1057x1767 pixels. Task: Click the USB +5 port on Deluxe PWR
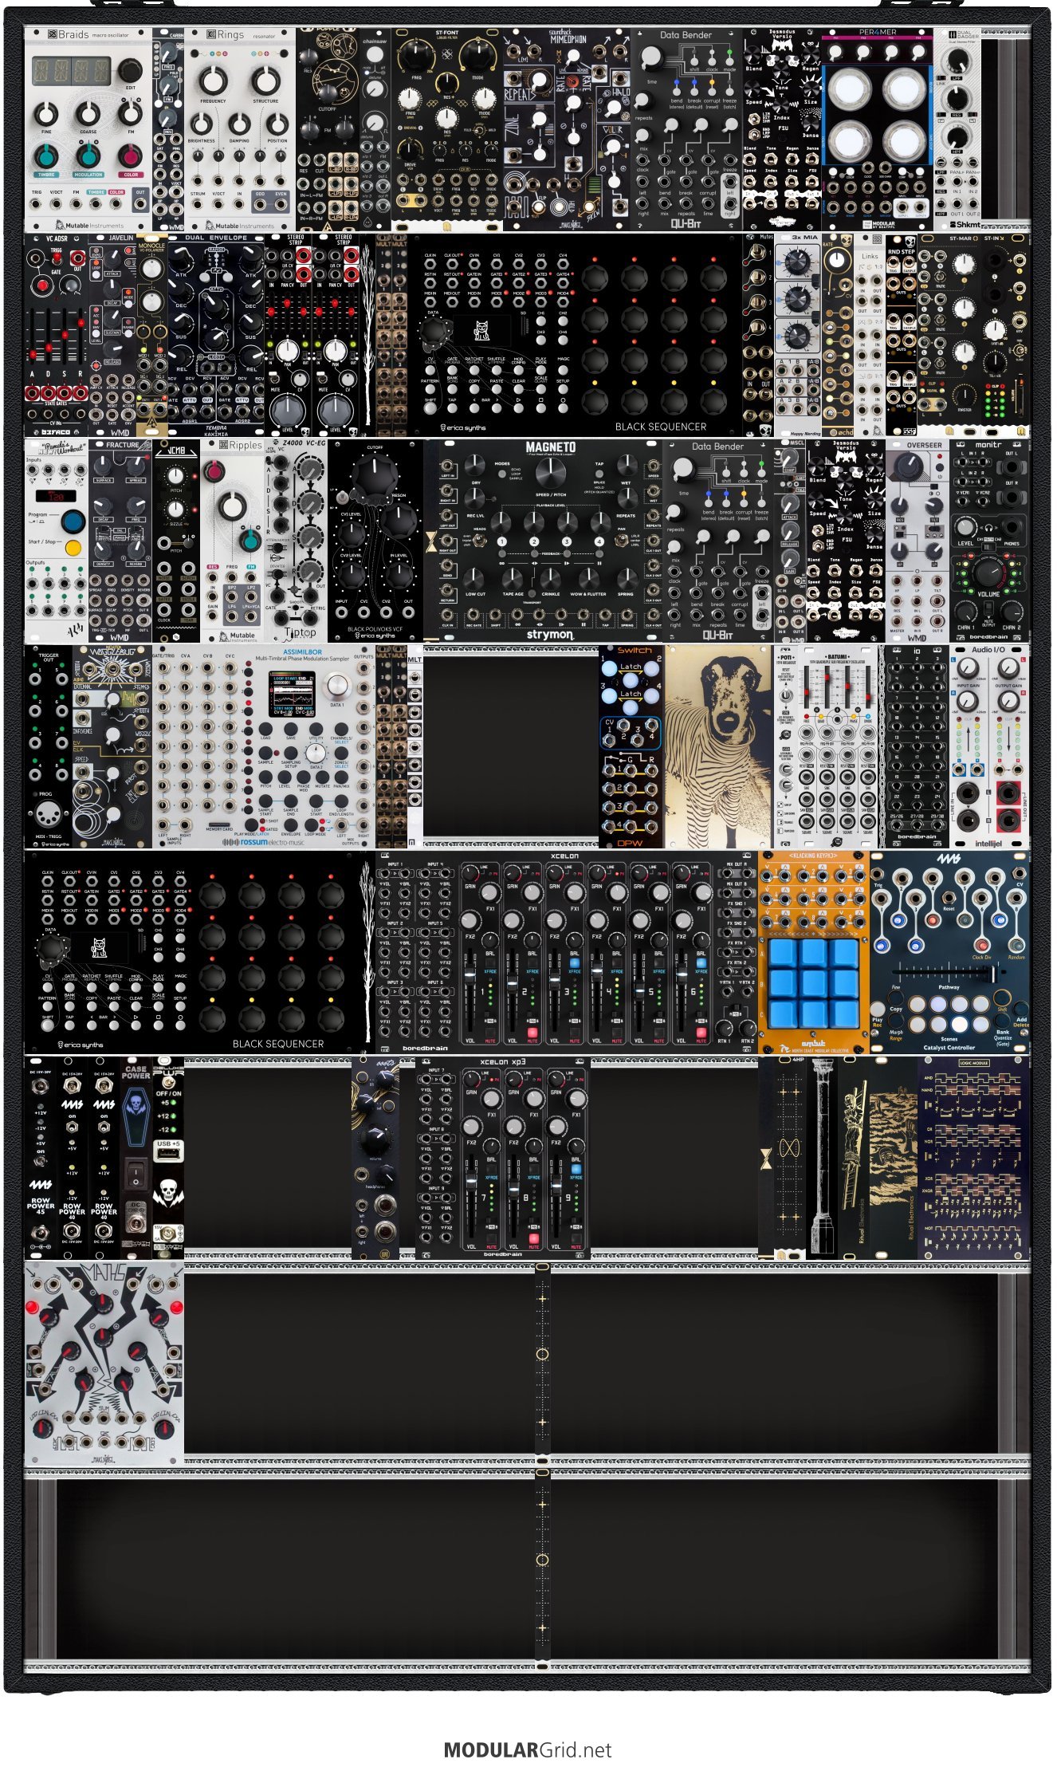point(168,1153)
